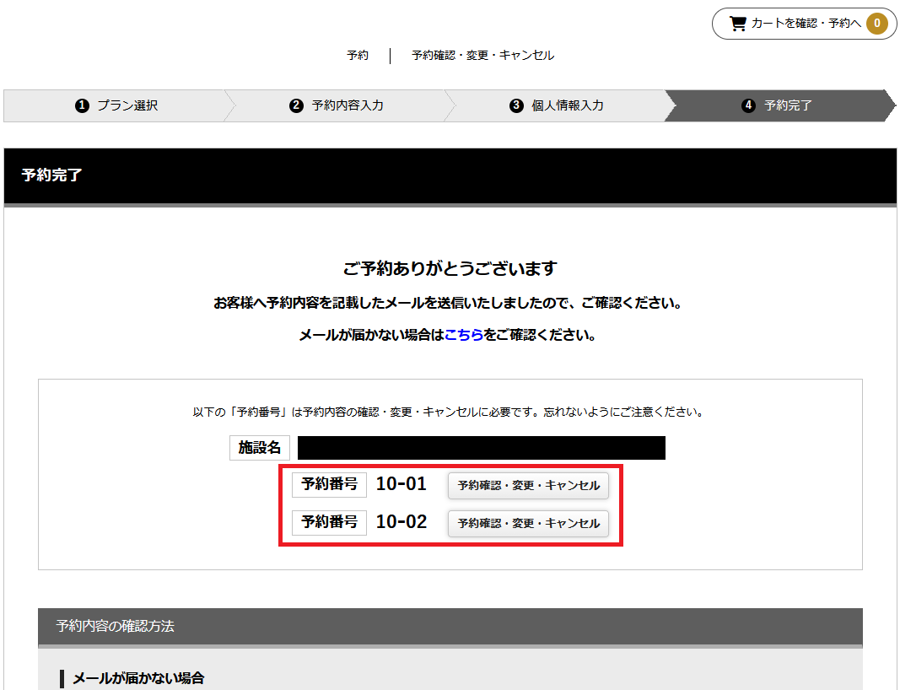Open 予約確認・変更・キャンセル for reservation 10-02
Image resolution: width=900 pixels, height=690 pixels.
[528, 524]
